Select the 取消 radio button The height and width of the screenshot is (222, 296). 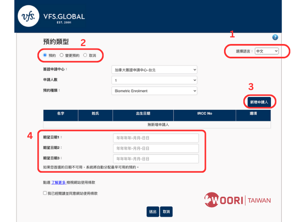(85, 55)
